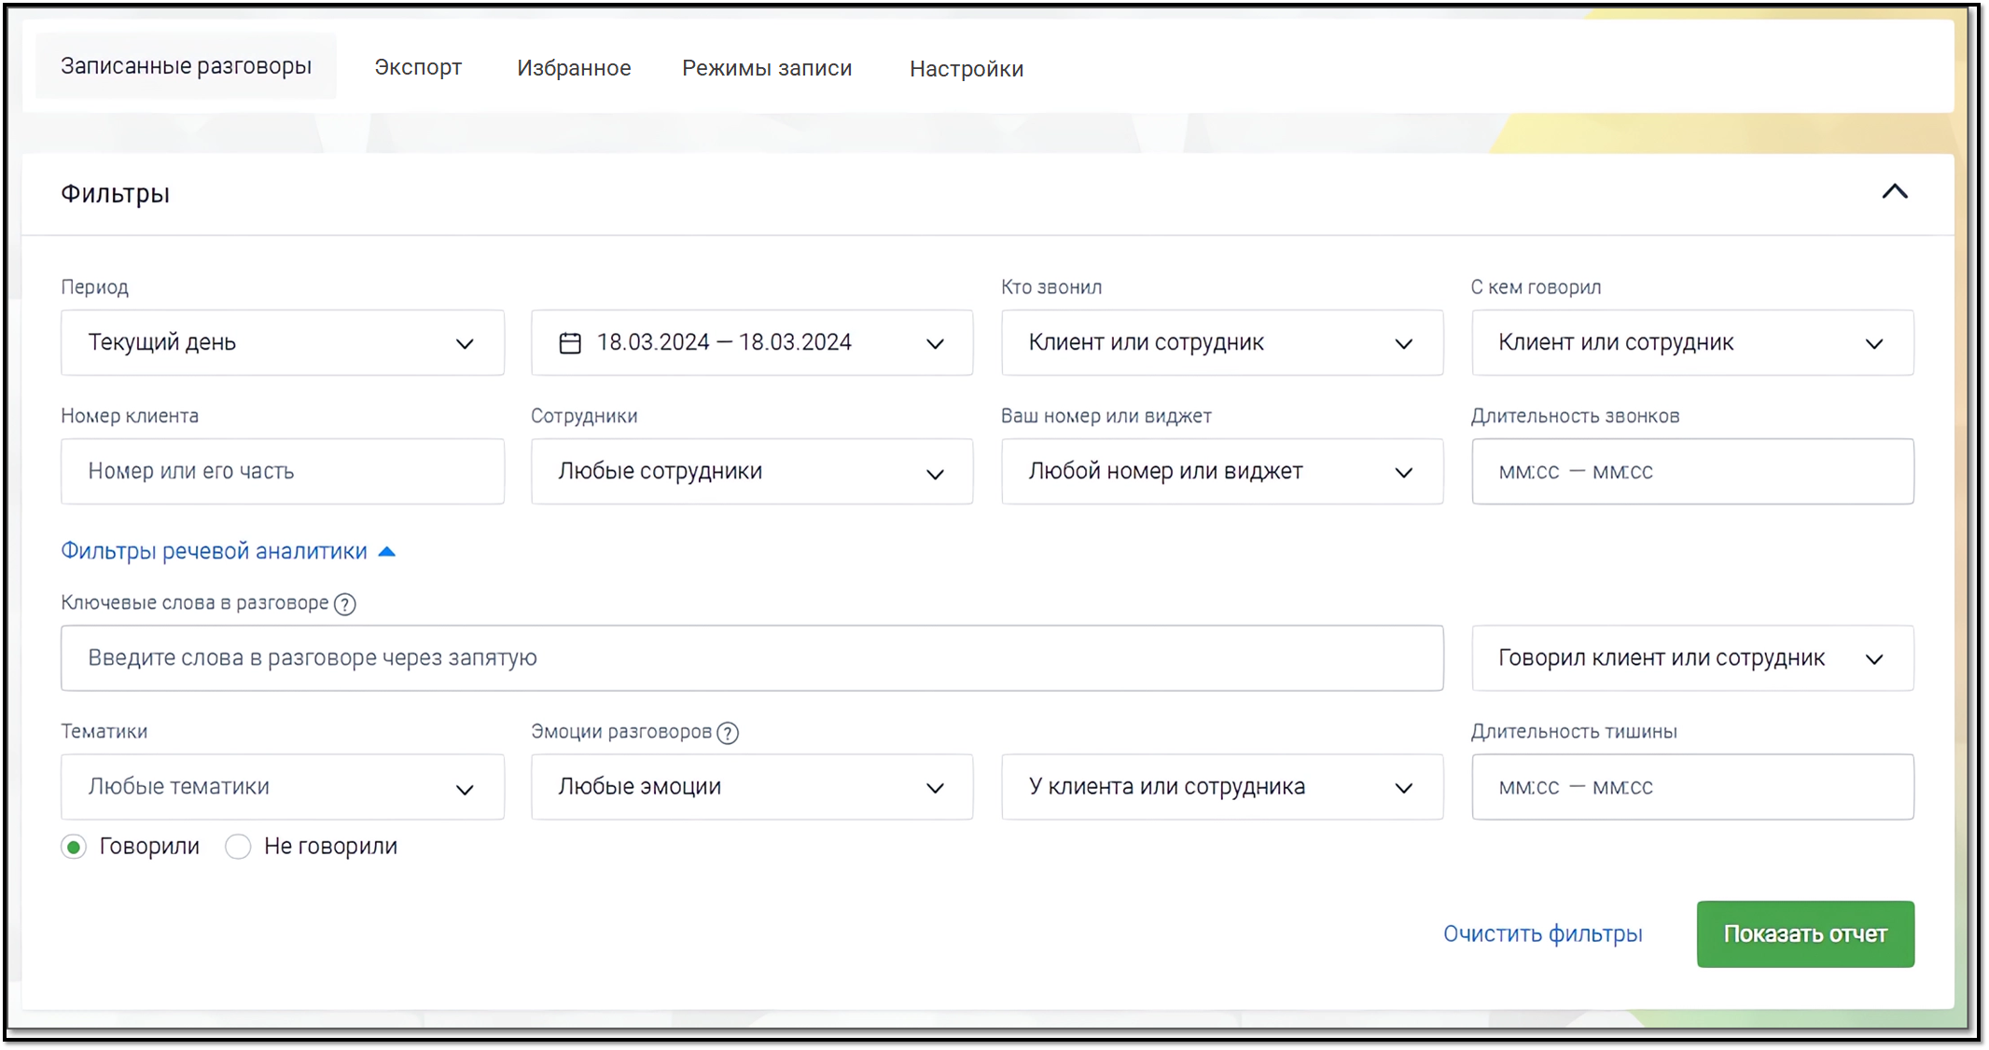Open У клиента или сотрудника dropdown
This screenshot has width=1989, height=1050.
point(1222,787)
